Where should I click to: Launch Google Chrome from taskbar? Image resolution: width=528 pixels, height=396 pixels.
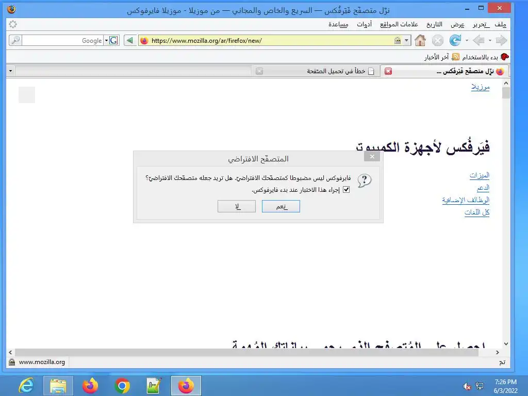point(122,386)
